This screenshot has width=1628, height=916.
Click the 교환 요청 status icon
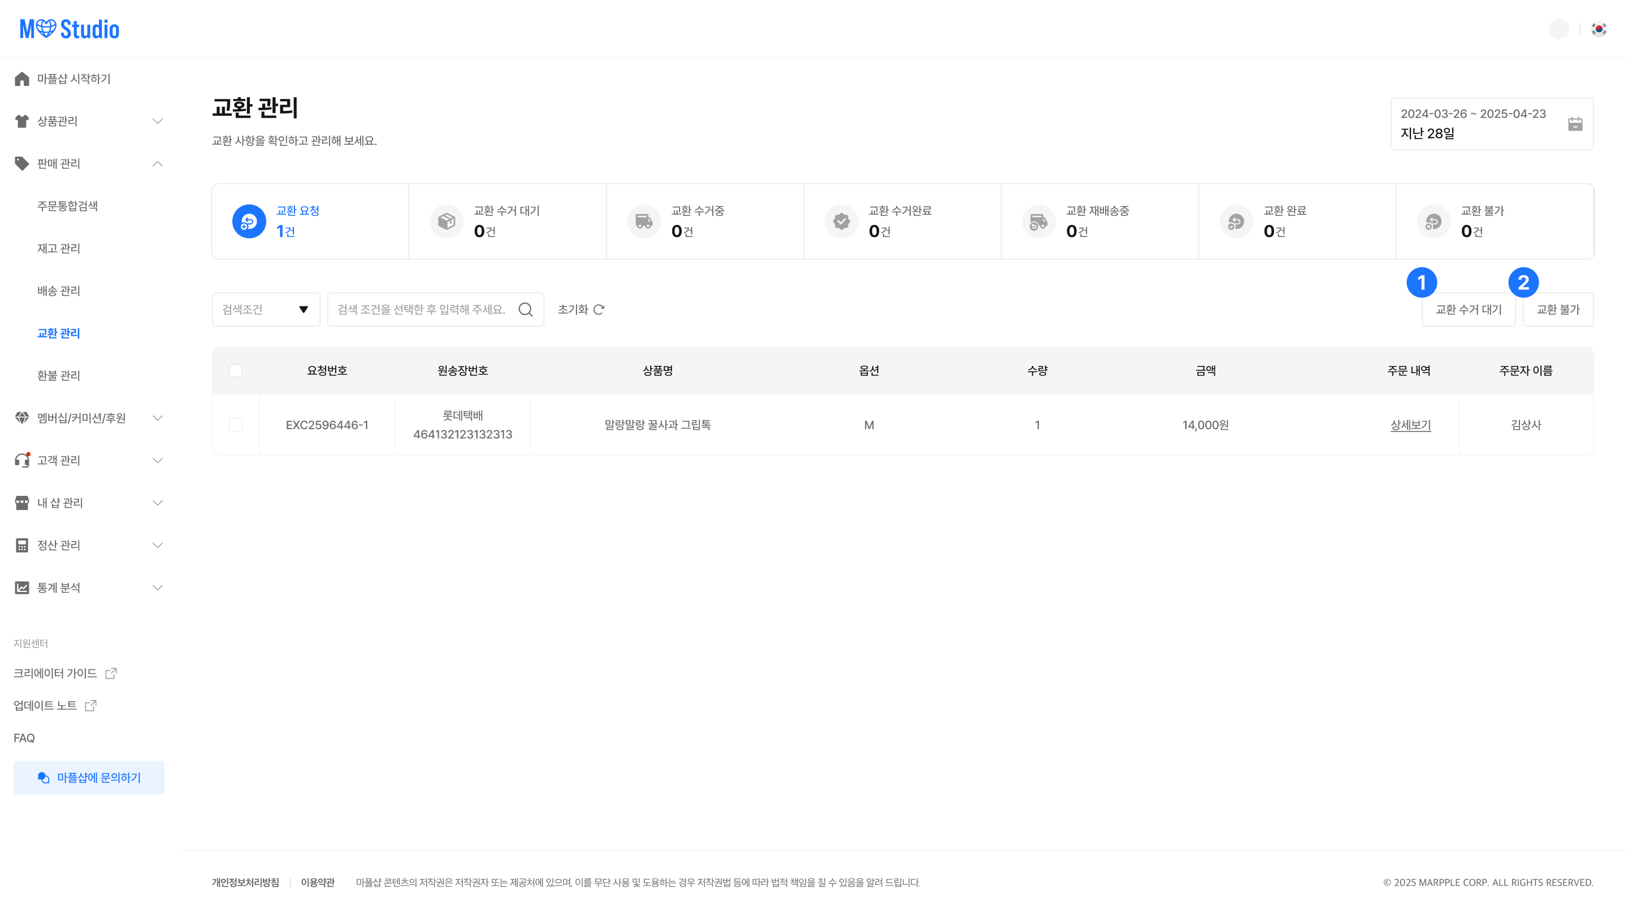[x=249, y=221]
